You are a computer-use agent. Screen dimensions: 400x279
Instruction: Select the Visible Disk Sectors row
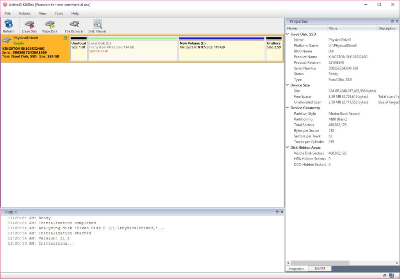tap(343, 153)
